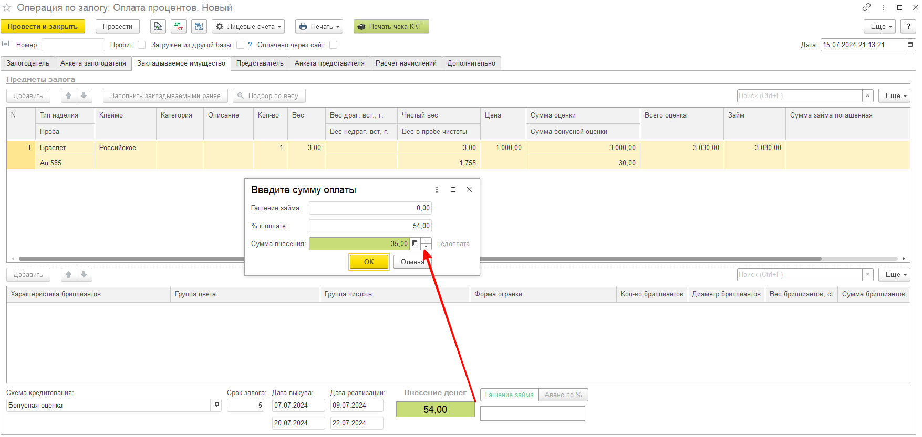Open Анкета представителя tab
The width and height of the screenshot is (922, 437).
pyautogui.click(x=329, y=63)
